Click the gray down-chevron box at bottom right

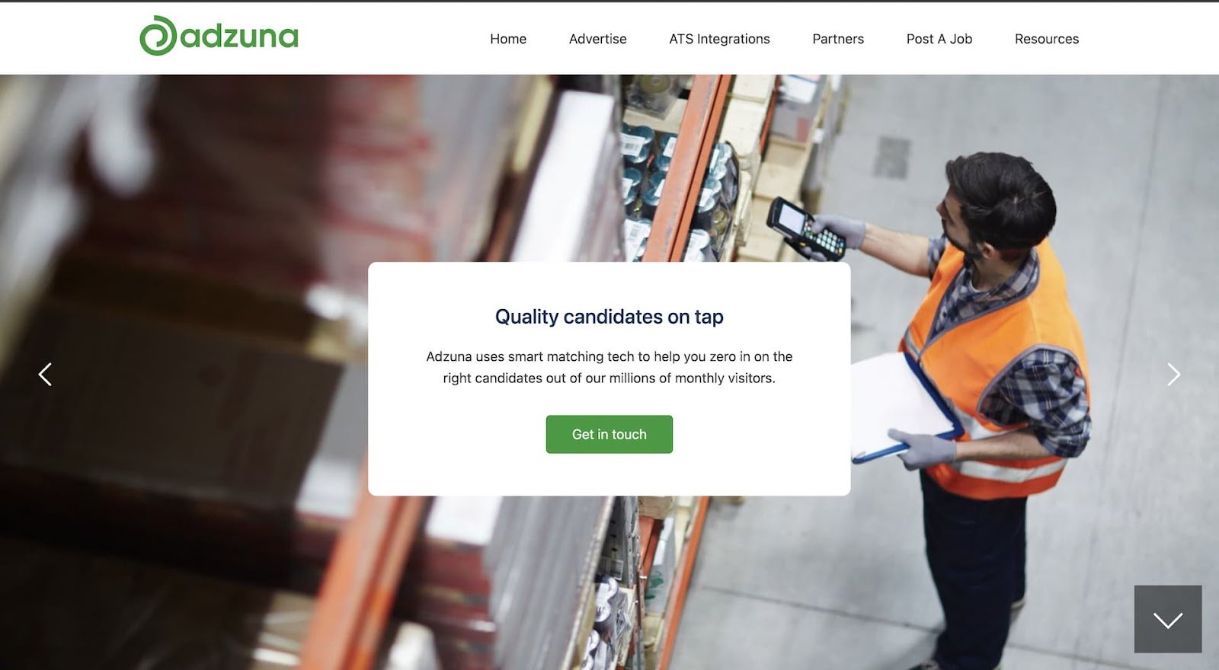1168,619
